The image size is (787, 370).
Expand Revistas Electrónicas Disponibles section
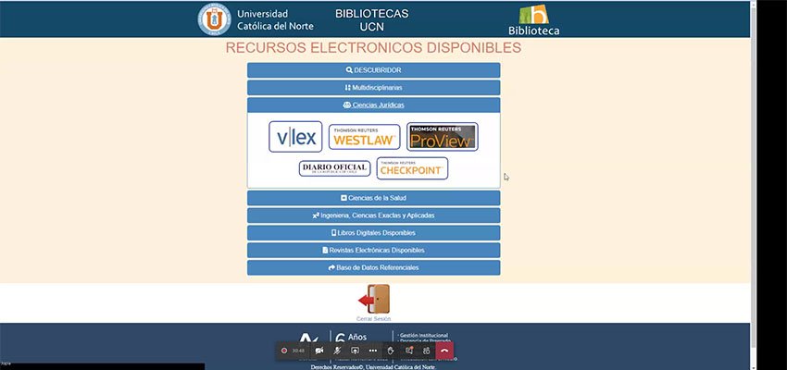pyautogui.click(x=373, y=250)
